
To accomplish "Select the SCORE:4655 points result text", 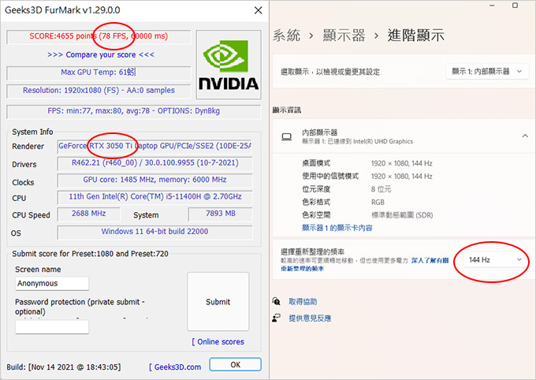I will coord(99,36).
